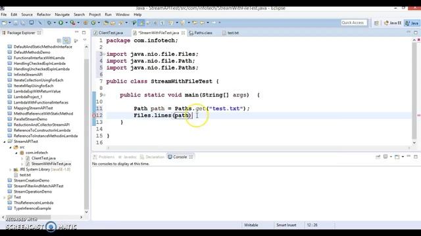Maximize the editor area button

pyautogui.click(x=416, y=33)
